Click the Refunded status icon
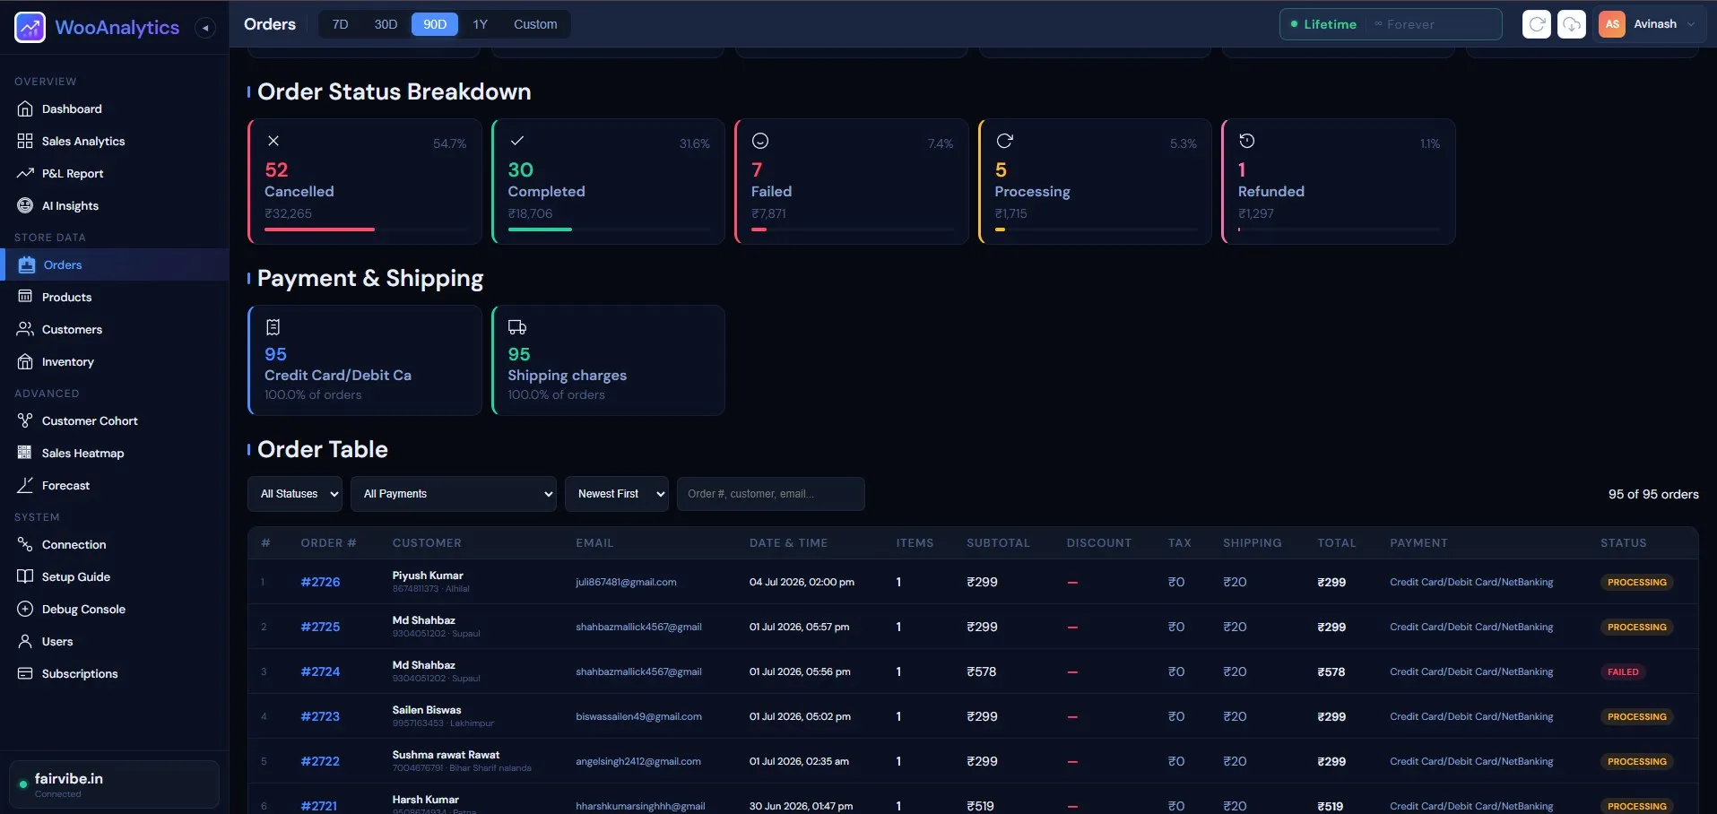 1246,141
